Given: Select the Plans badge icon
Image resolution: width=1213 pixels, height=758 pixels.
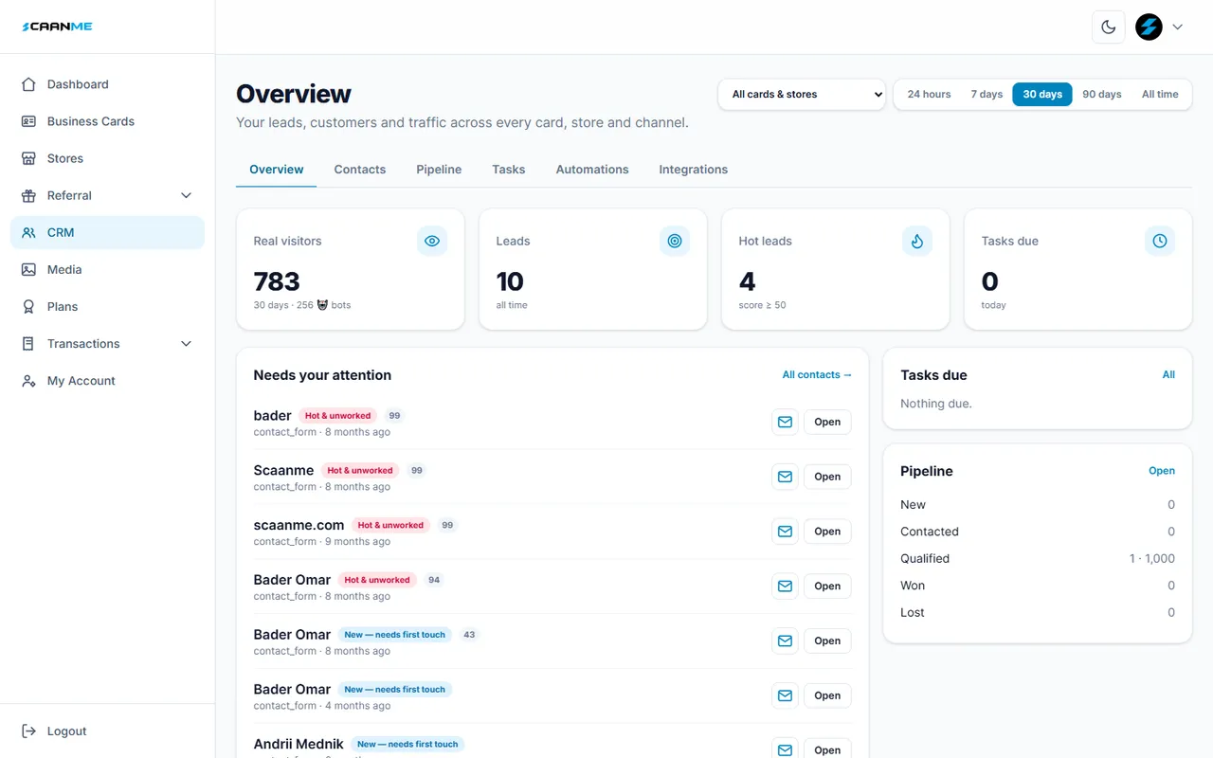Looking at the screenshot, I should point(29,306).
